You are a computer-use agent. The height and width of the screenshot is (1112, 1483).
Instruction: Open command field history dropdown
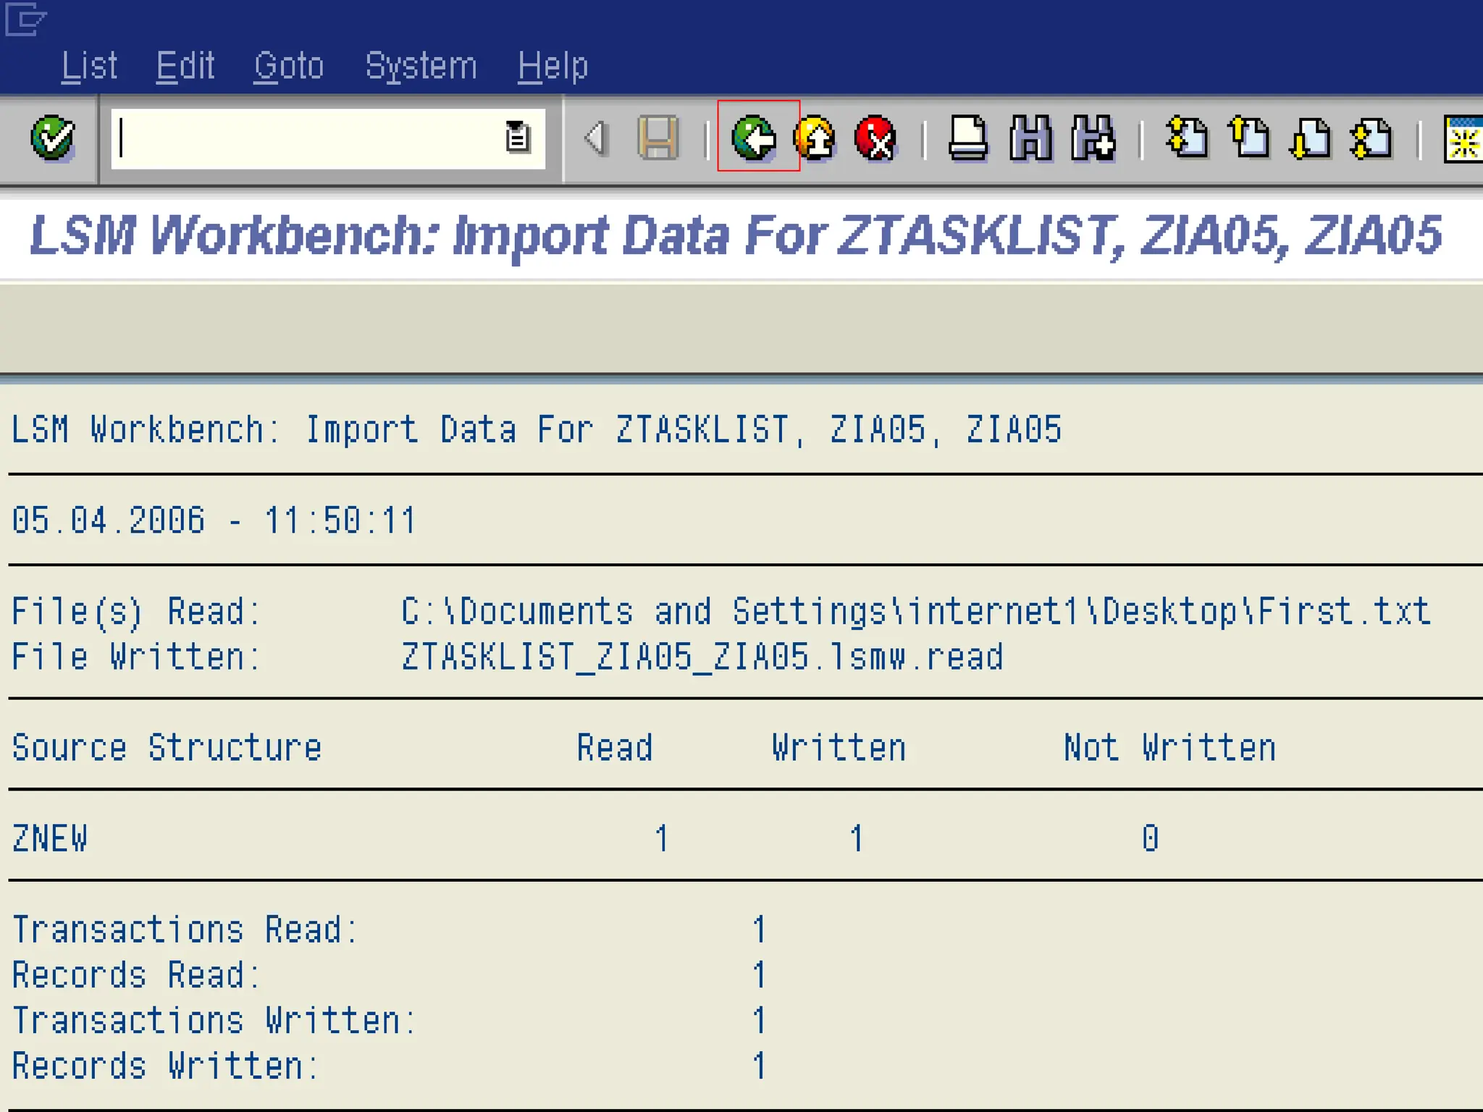coord(517,138)
